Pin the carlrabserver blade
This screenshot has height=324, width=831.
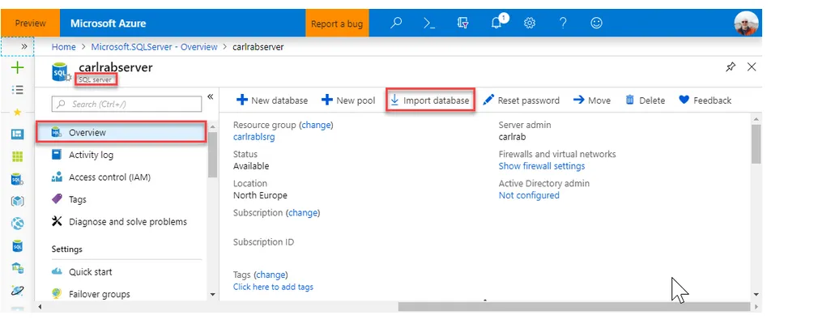click(731, 67)
